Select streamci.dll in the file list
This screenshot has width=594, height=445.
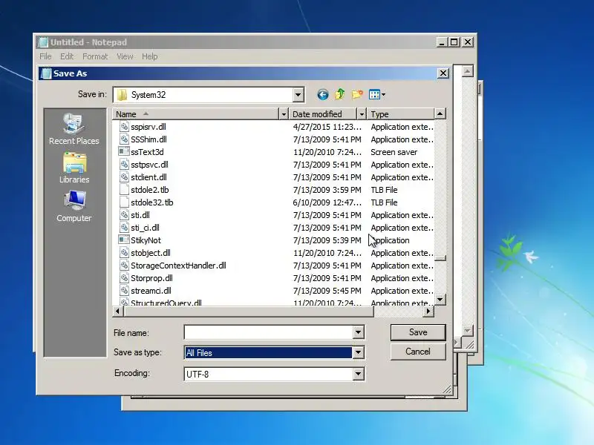151,291
